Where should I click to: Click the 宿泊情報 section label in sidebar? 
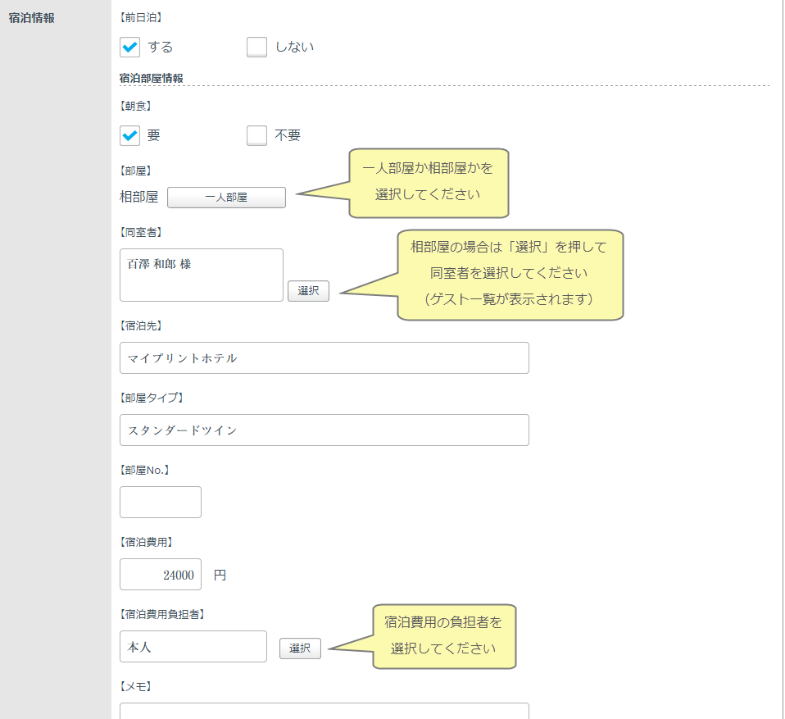click(32, 17)
